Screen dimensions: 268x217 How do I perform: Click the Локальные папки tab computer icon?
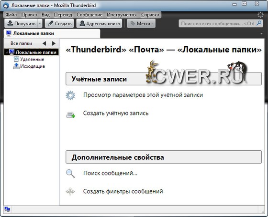pos(9,33)
